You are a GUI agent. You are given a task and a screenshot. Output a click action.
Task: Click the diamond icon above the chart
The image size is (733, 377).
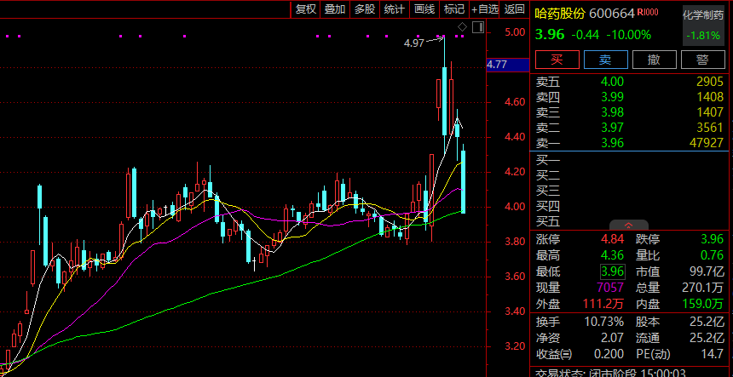click(x=462, y=26)
